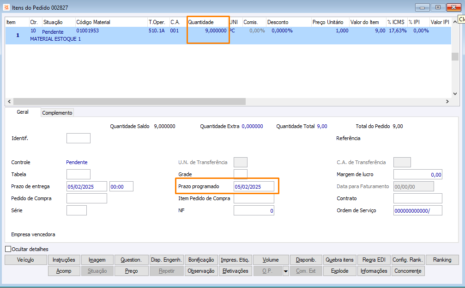Click the Disp. Engenh. button
This screenshot has width=465, height=288.
pos(166,260)
